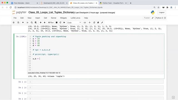Viewport: 178px width, 100px height.
Task: Open the Insert menu
Action: tap(38, 18)
